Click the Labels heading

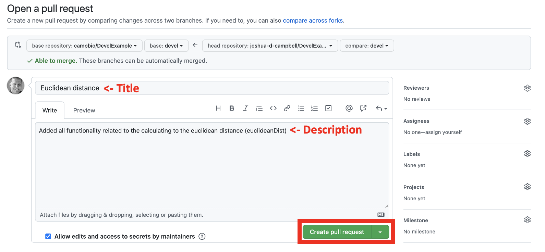412,154
